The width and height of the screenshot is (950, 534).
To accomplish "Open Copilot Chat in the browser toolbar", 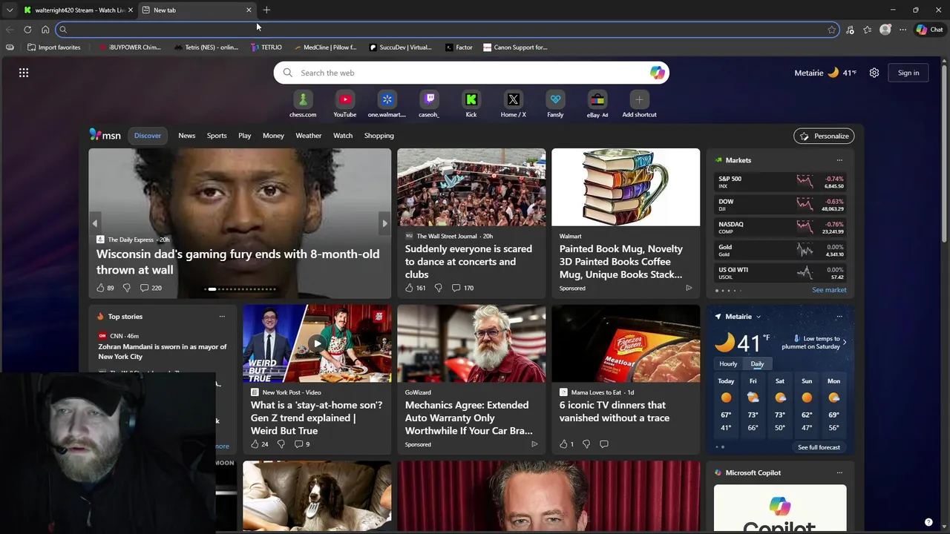I will pyautogui.click(x=929, y=30).
